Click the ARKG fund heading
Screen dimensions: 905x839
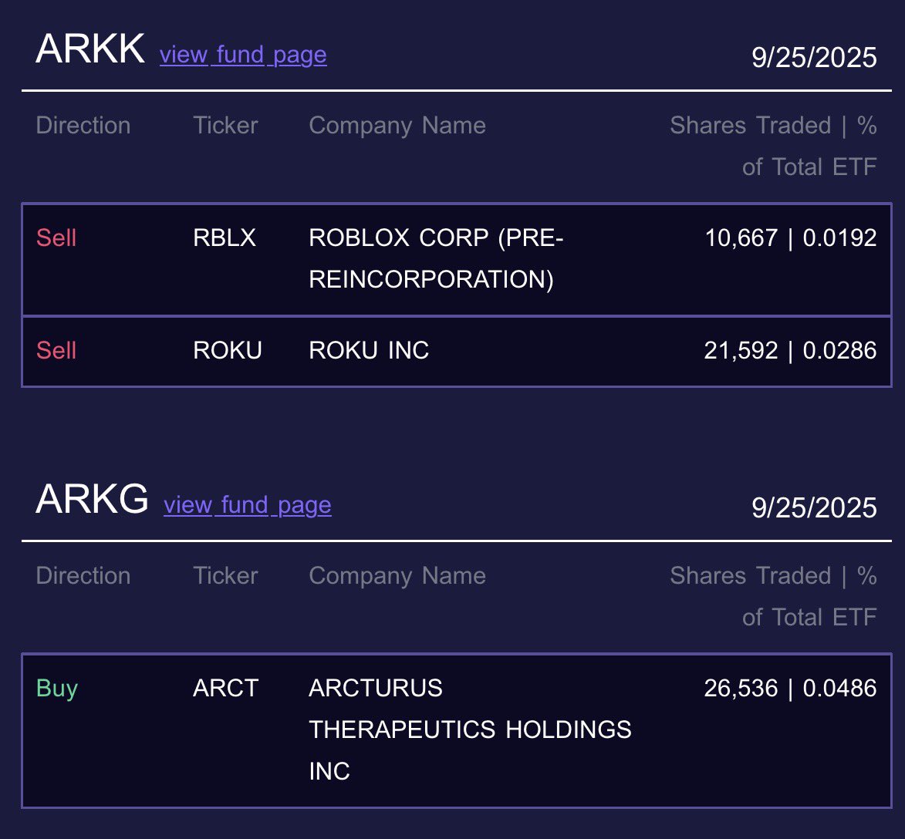[92, 500]
